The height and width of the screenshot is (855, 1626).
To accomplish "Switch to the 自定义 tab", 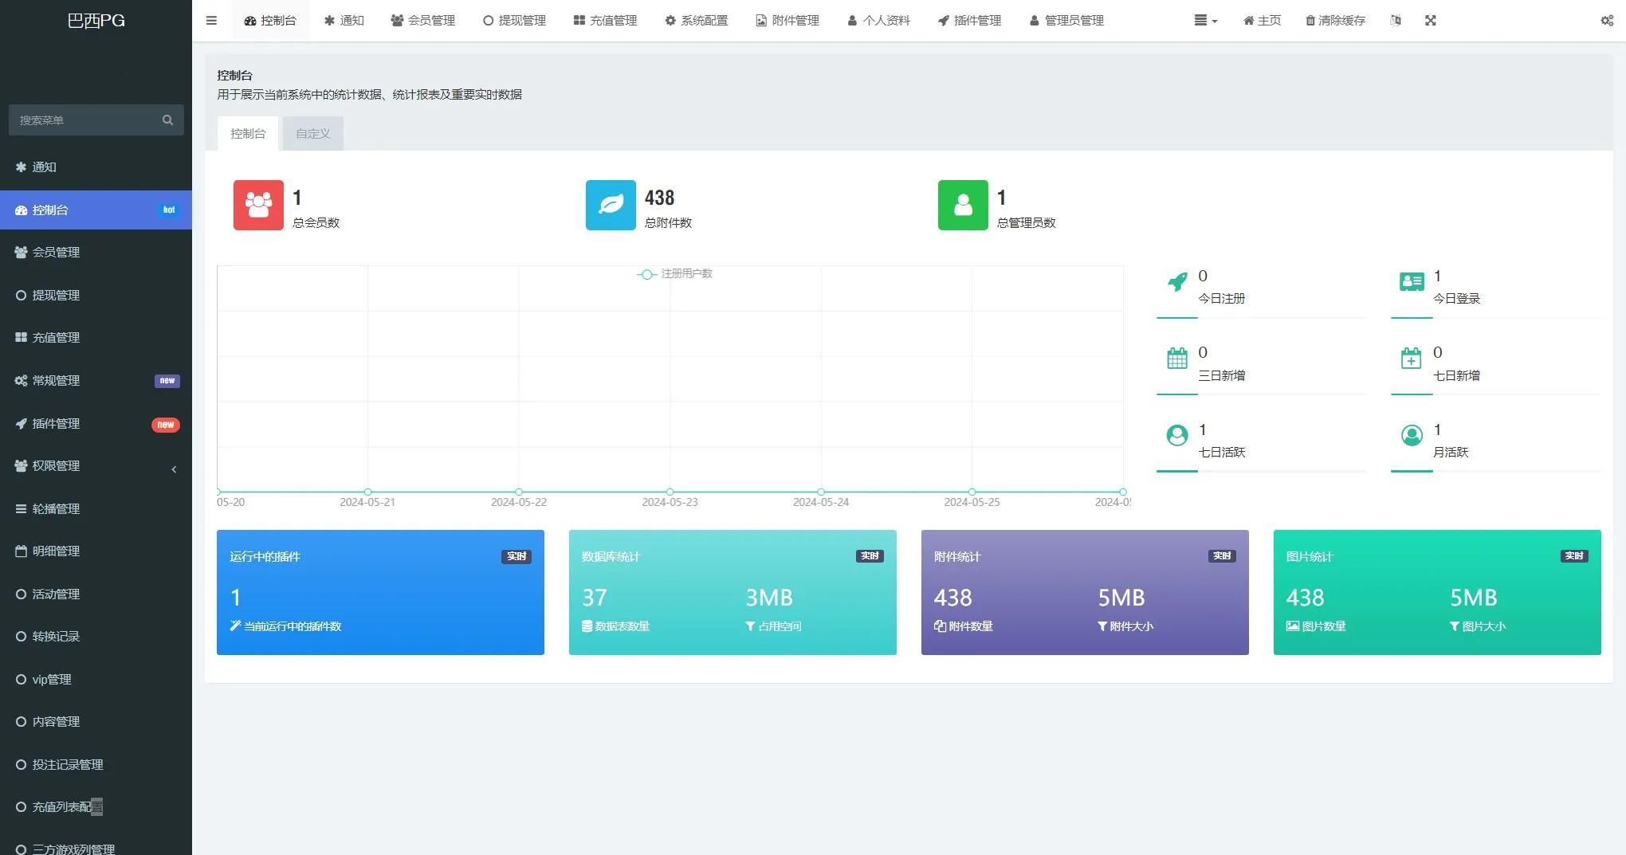I will 312,133.
